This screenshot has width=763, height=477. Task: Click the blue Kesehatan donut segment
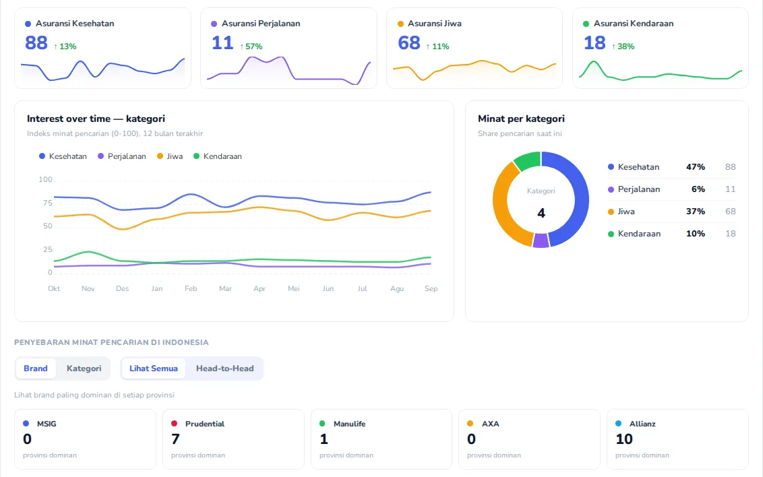[x=580, y=195]
